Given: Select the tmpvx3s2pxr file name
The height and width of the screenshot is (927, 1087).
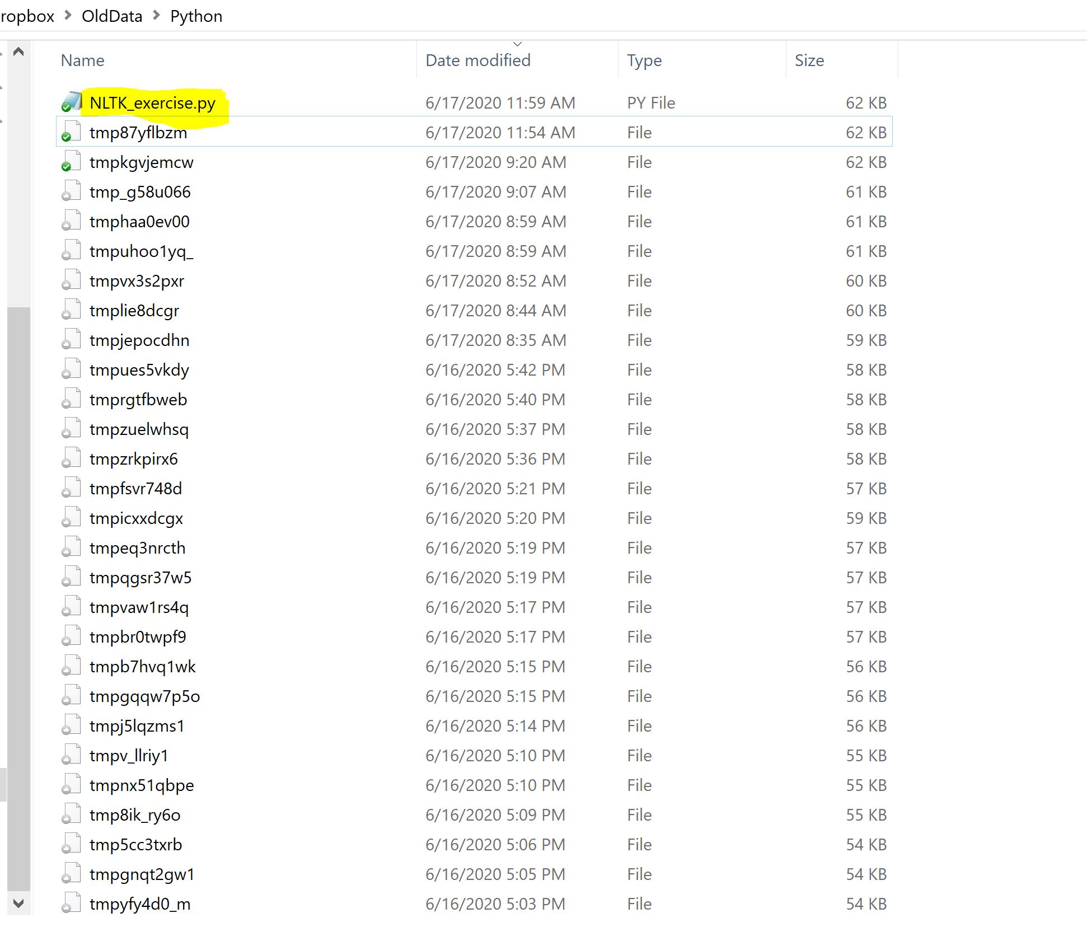Looking at the screenshot, I should coord(137,281).
